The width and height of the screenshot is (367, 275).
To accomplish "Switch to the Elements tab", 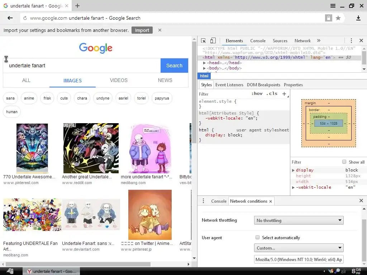I will [x=234, y=41].
